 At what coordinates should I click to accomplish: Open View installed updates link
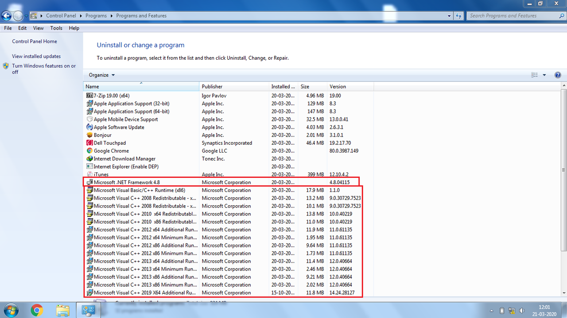36,57
